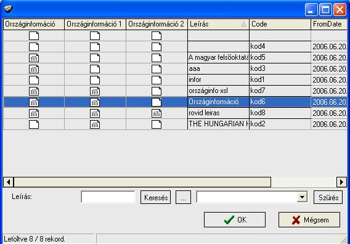Open the Országinformáció document icon in kod8 row
The image size is (350, 244).
click(x=34, y=113)
